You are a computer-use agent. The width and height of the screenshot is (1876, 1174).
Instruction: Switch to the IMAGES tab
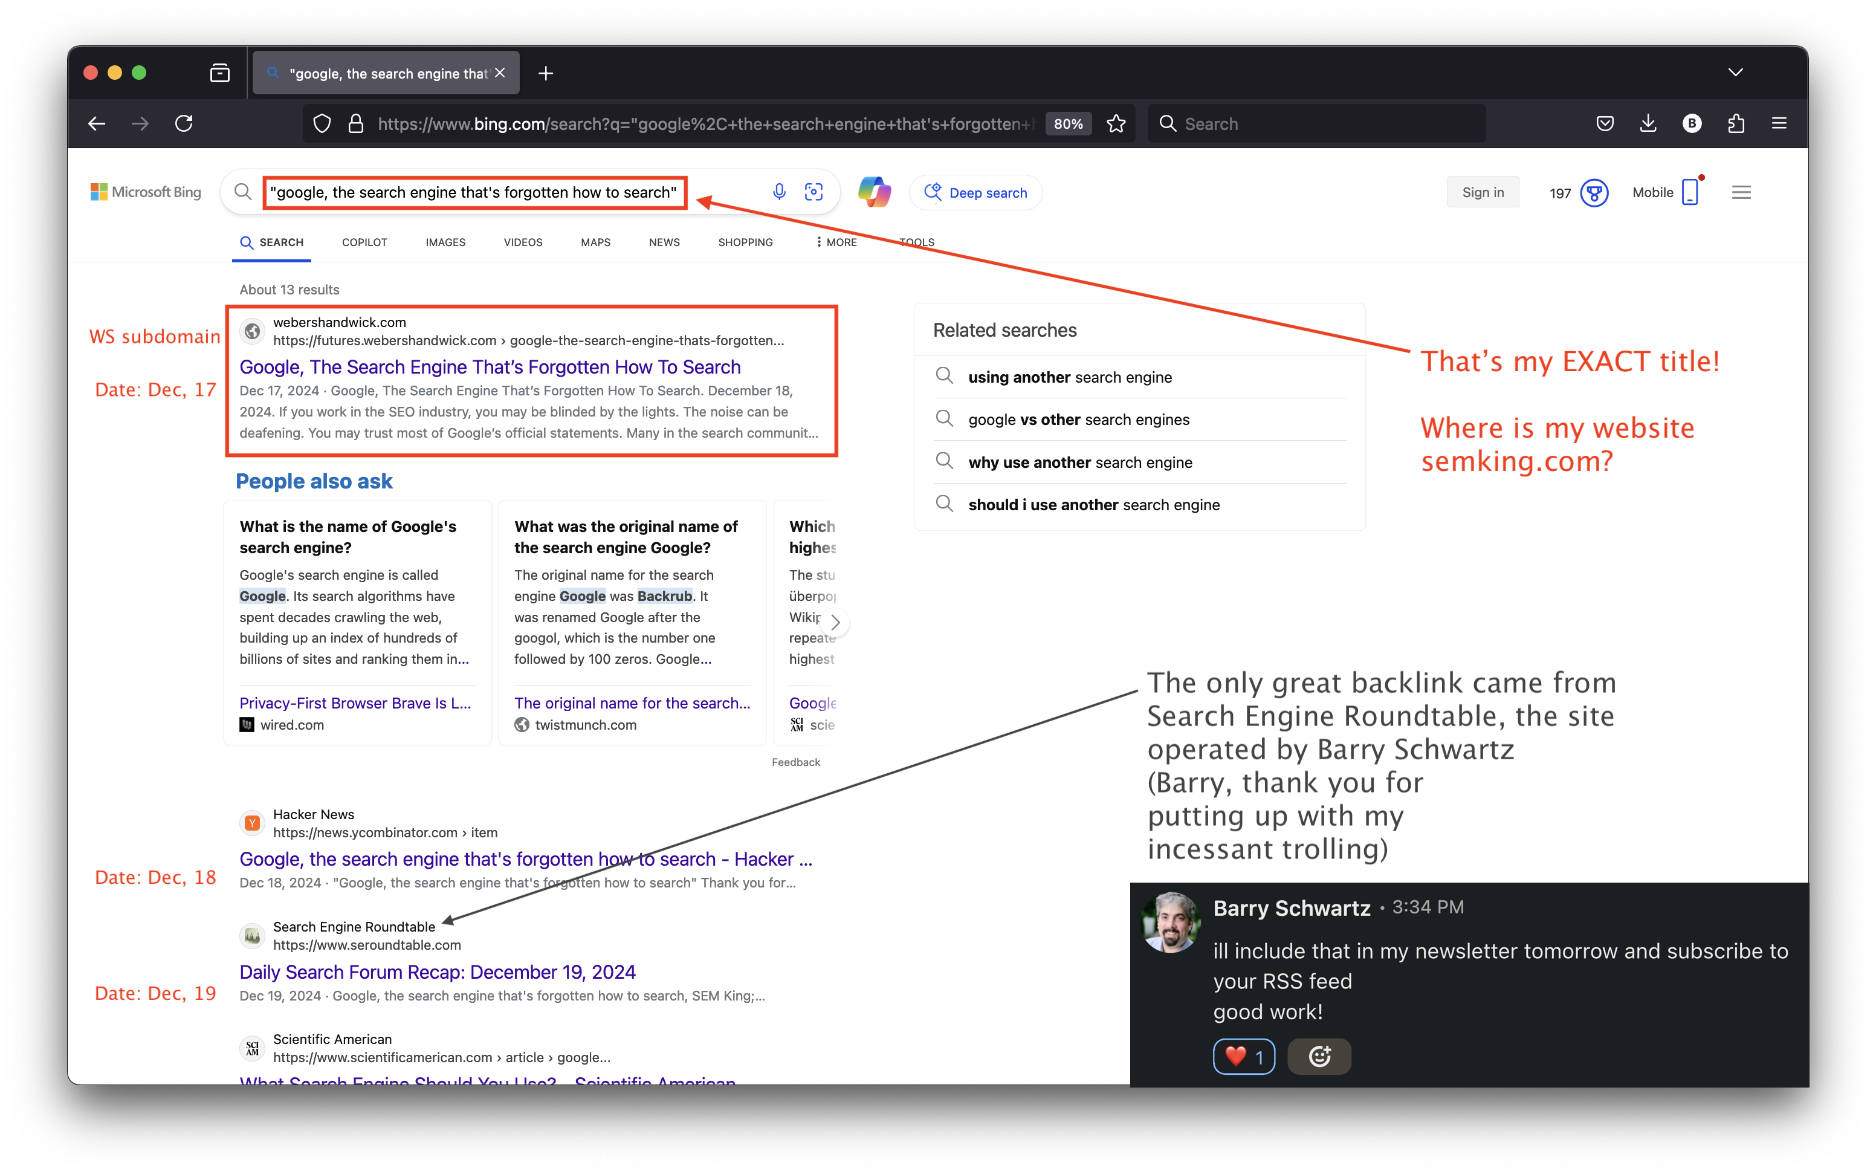pos(445,242)
